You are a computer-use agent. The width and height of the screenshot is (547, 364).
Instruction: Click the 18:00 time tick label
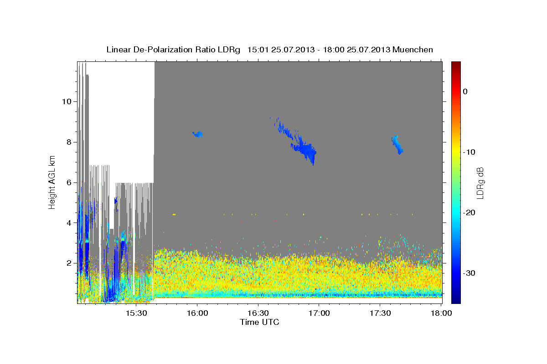pos(441,313)
